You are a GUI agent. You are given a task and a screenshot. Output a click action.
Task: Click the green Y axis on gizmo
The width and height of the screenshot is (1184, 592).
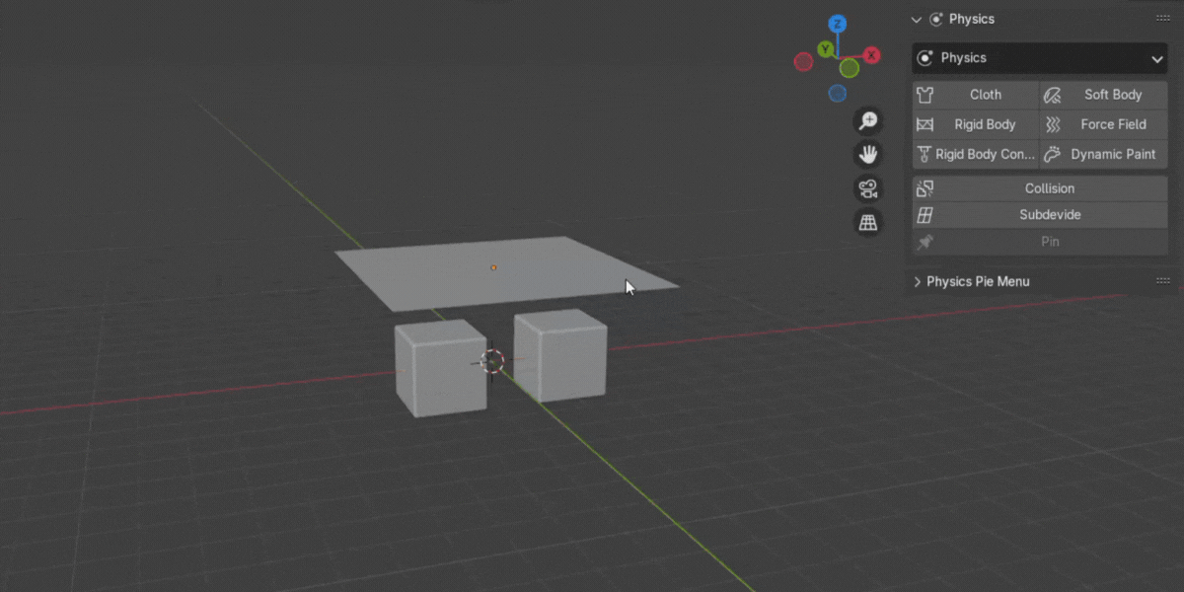click(826, 49)
